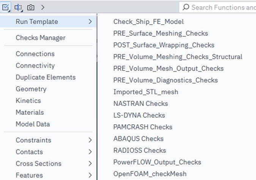This screenshot has width=256, height=180.
Task: Choose Duplicate Elements check
Action: tap(46, 77)
